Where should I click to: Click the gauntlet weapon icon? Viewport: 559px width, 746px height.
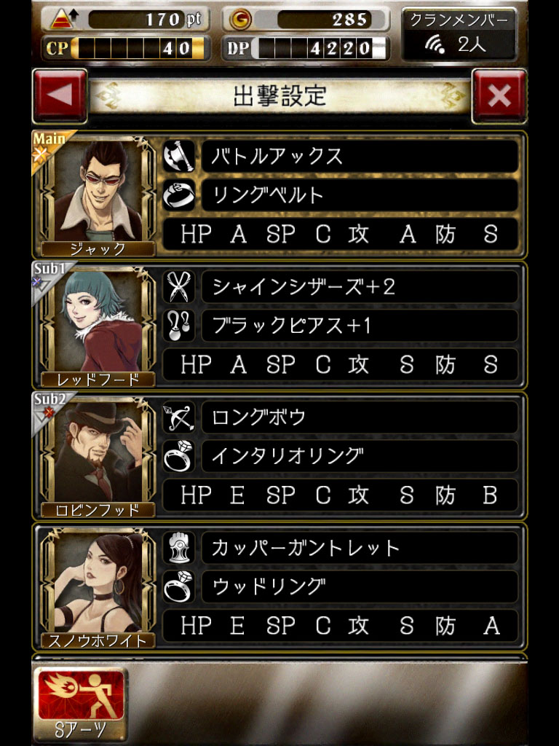pyautogui.click(x=179, y=548)
